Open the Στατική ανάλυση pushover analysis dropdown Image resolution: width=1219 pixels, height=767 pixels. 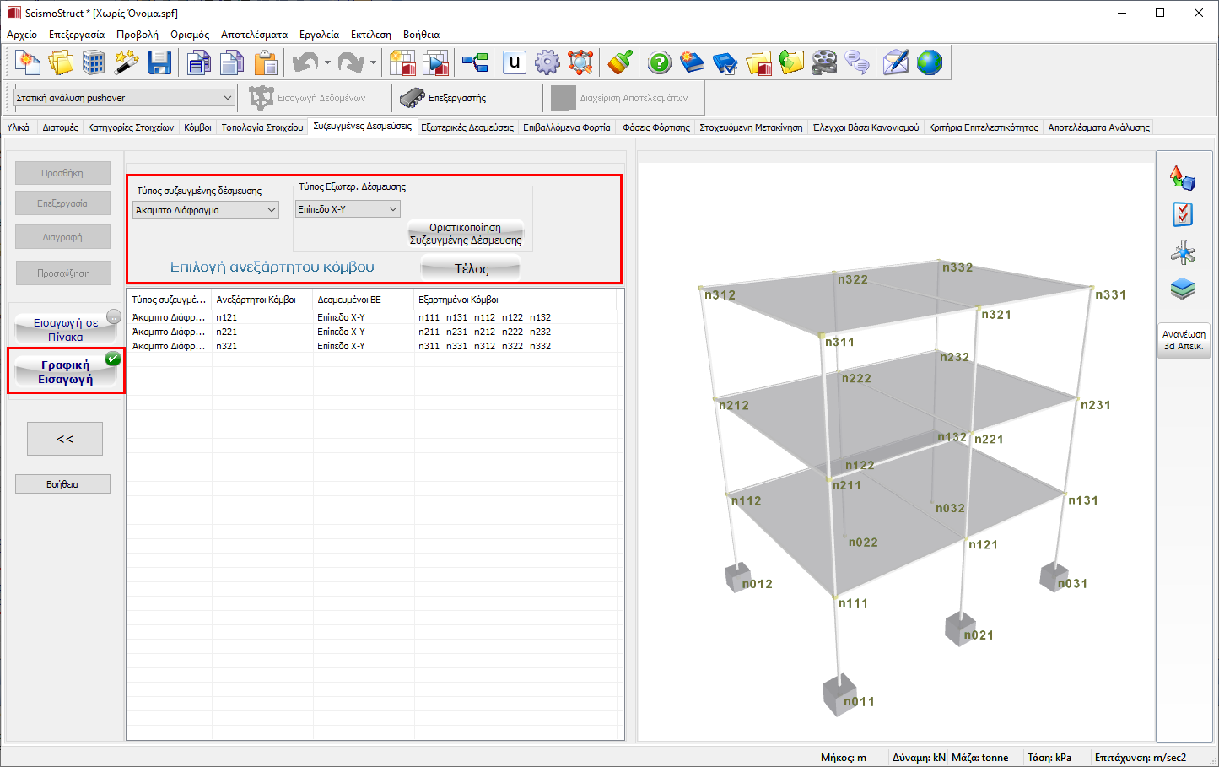[x=124, y=98]
